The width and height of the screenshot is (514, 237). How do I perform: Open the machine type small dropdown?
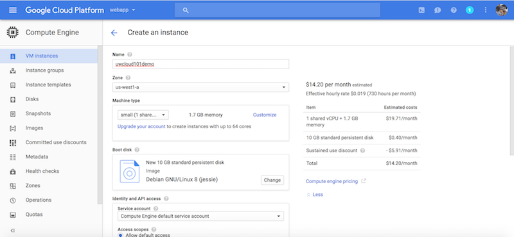coord(143,115)
